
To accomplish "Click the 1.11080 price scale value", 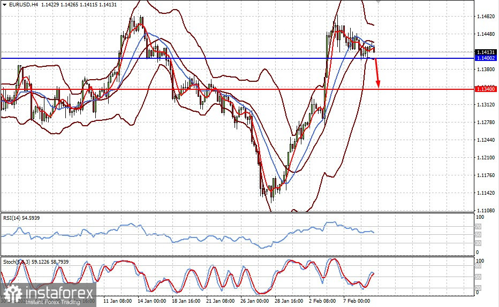I will pos(486,210).
